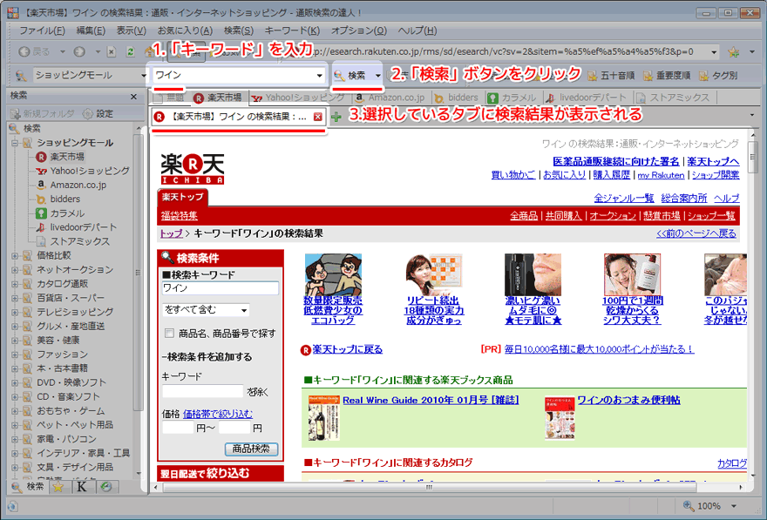The image size is (767, 520).
Task: Open 設定 gear in the sidebar
Action: [98, 114]
